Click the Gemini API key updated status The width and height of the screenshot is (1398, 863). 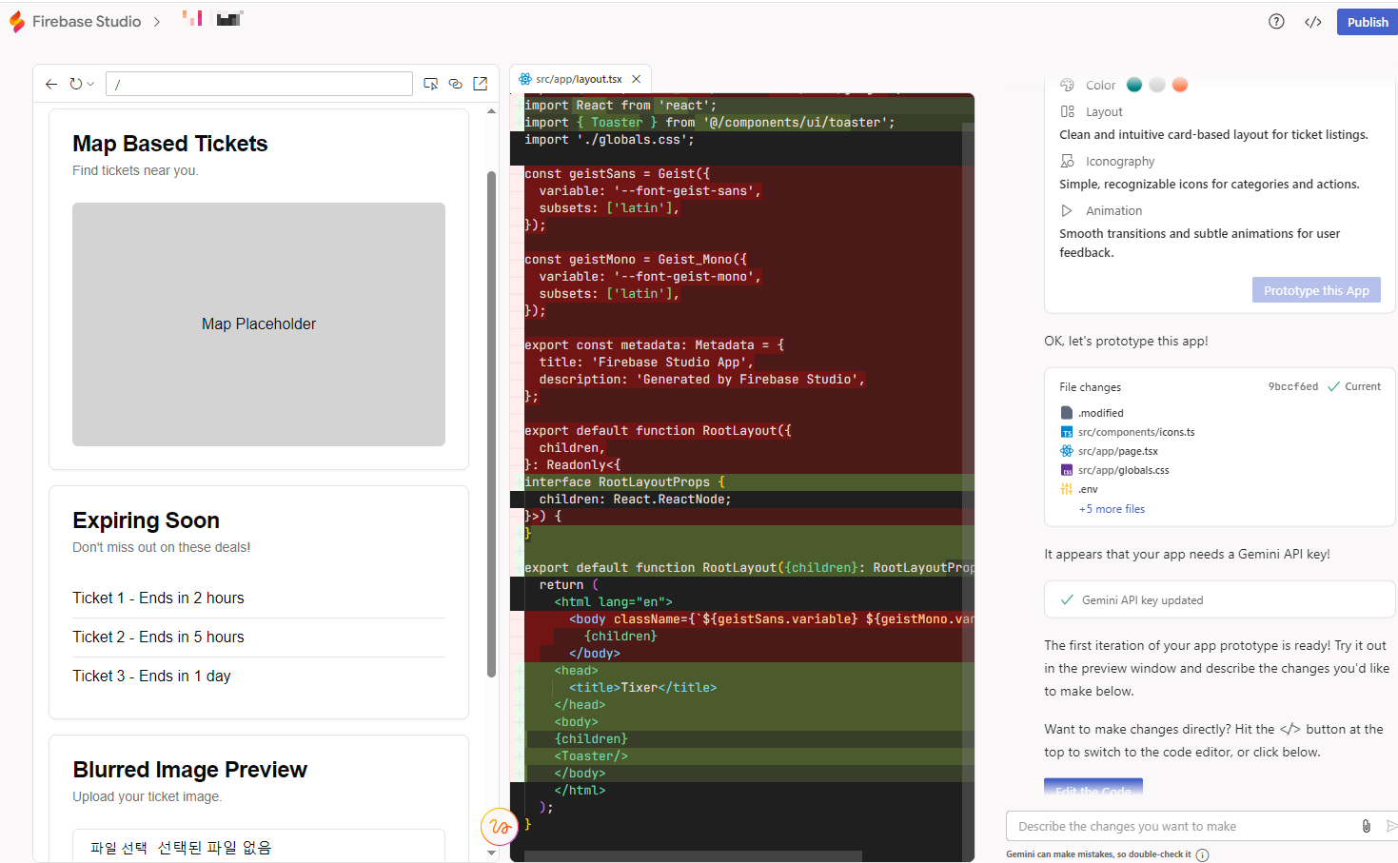click(x=1219, y=599)
